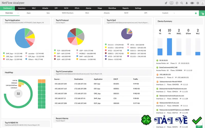Open the user profile avatar
Viewport: 205px width, 128px height.
click(203, 3)
